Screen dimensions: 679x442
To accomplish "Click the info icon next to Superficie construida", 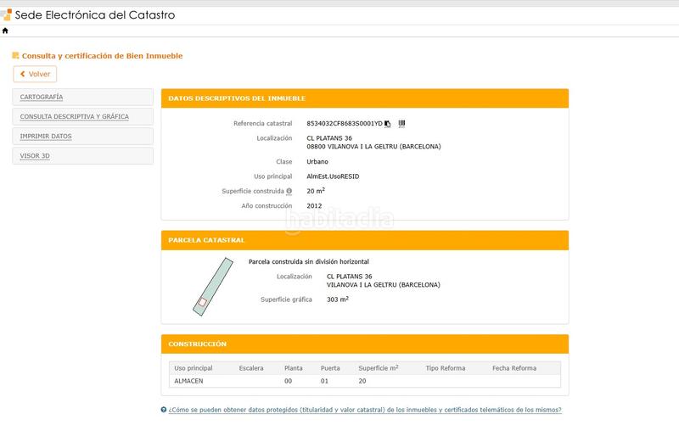I will click(289, 191).
